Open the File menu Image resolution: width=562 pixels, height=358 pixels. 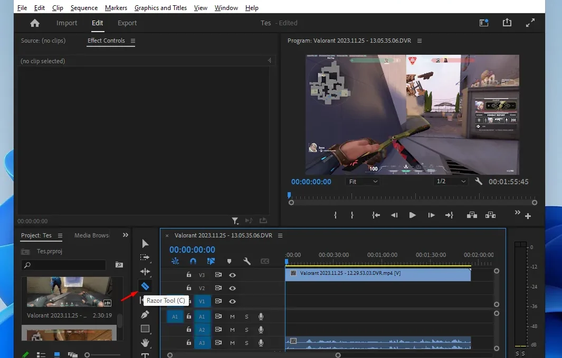click(22, 8)
